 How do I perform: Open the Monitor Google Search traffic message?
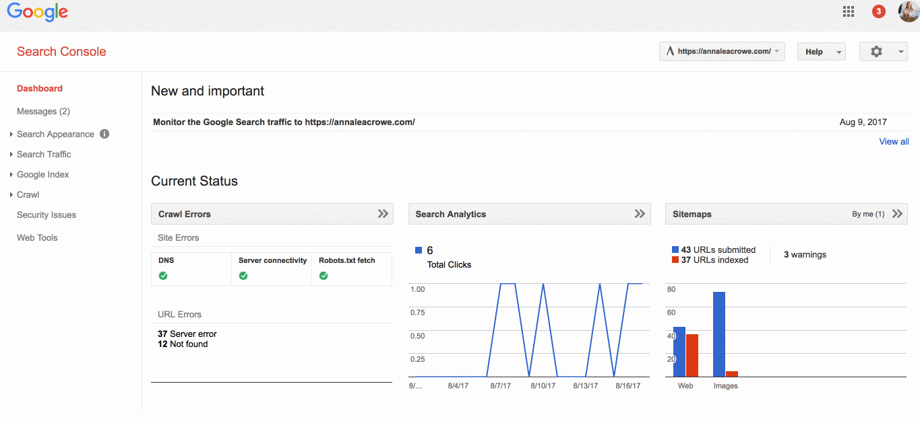coord(284,122)
